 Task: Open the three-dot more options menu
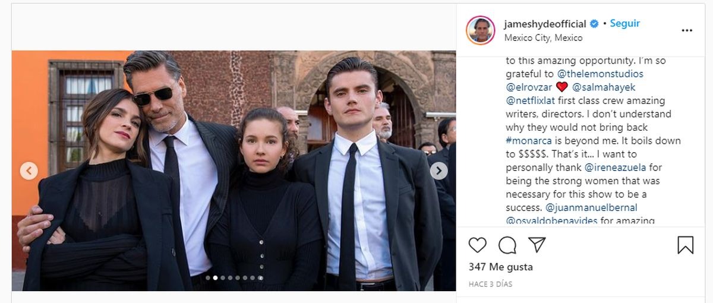point(687,30)
